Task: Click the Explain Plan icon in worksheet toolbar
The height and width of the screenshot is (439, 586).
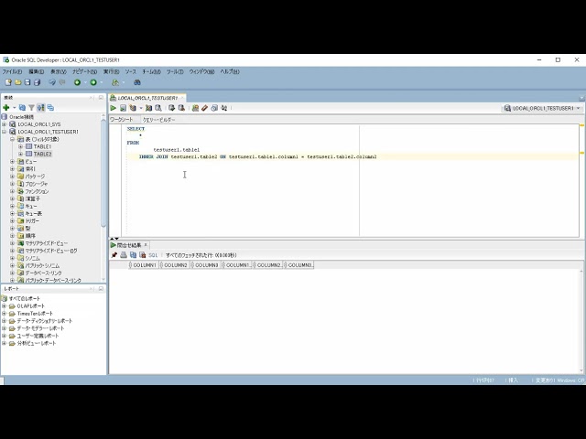Action: point(133,108)
